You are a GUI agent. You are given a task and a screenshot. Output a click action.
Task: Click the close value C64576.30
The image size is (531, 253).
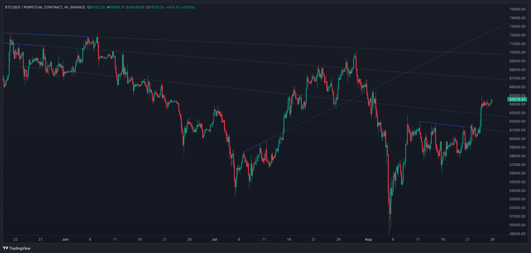[x=155, y=7]
